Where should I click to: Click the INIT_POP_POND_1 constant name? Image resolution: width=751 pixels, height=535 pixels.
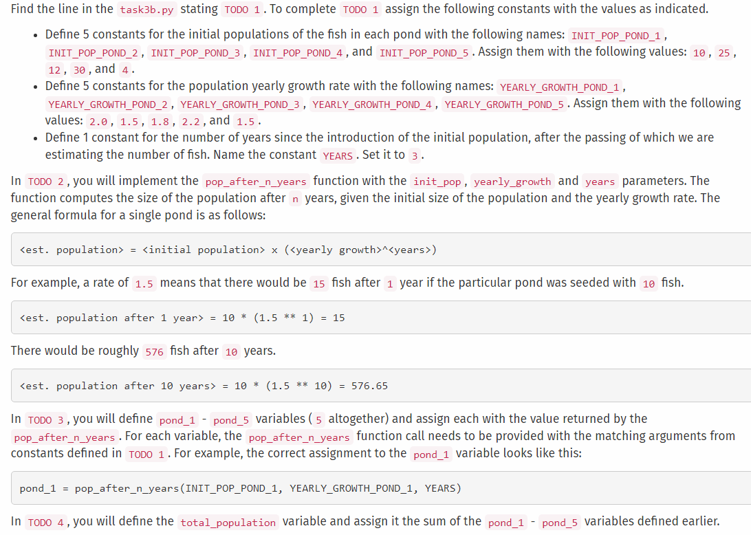tap(616, 35)
